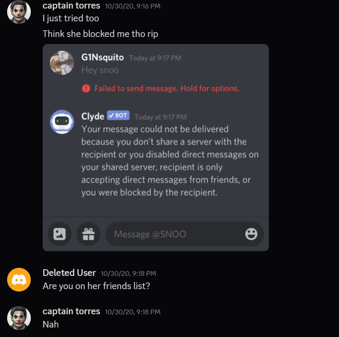The height and width of the screenshot is (337, 339).
Task: Click Clyde's robot avatar
Action: (x=62, y=122)
